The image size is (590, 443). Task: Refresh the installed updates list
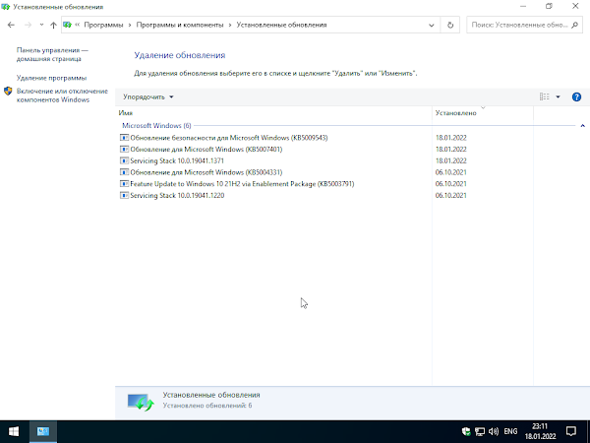pos(450,26)
